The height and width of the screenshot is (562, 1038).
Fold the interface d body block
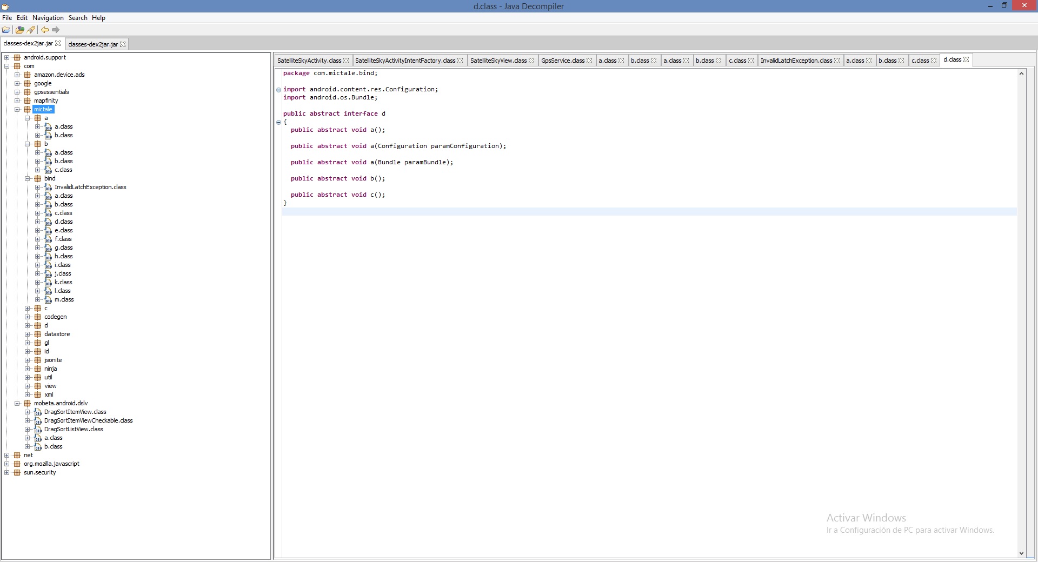279,122
